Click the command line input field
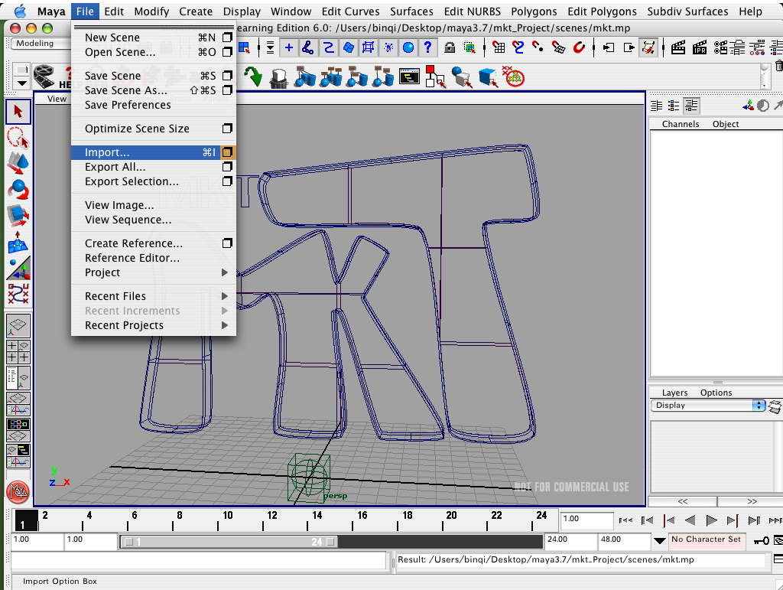The image size is (783, 590). pos(199,560)
